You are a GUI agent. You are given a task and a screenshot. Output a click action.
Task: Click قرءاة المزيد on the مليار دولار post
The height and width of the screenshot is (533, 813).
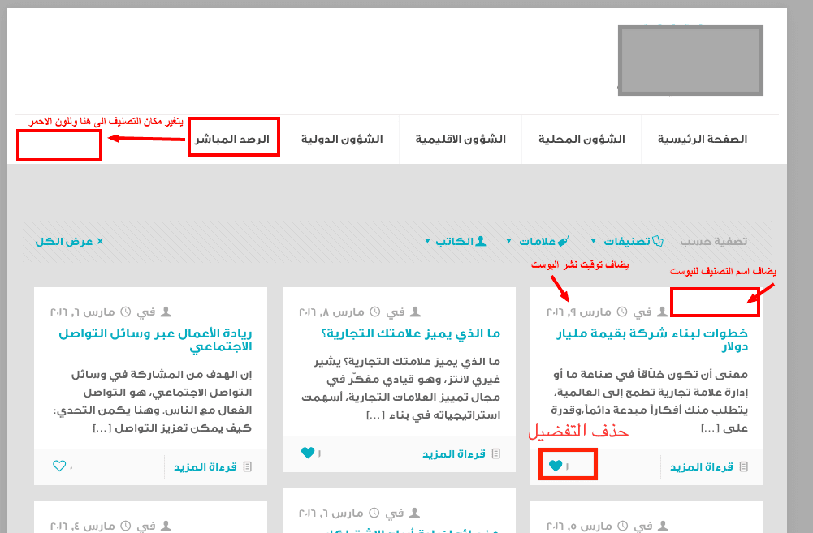pyautogui.click(x=701, y=467)
